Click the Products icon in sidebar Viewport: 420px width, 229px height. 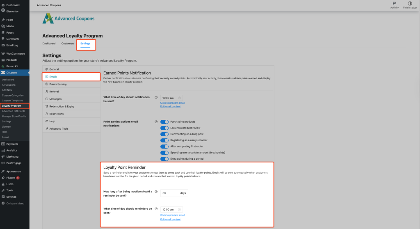pos(3,60)
